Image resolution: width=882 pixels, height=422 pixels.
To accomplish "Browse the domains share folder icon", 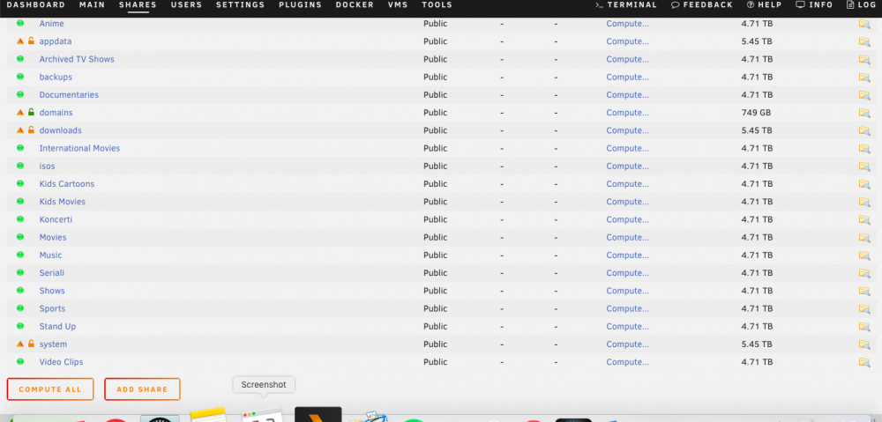I will (x=864, y=113).
